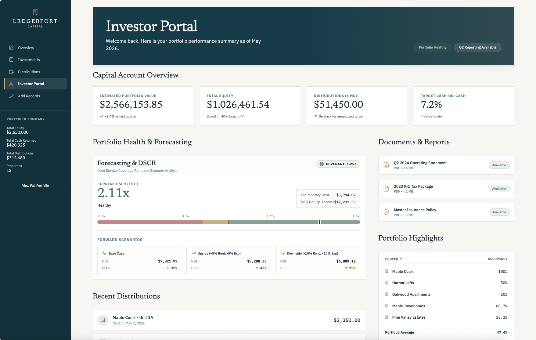Screen dimensions: 536x340
Task: Click the Ledgerport building logo icon
Action: click(x=35, y=12)
